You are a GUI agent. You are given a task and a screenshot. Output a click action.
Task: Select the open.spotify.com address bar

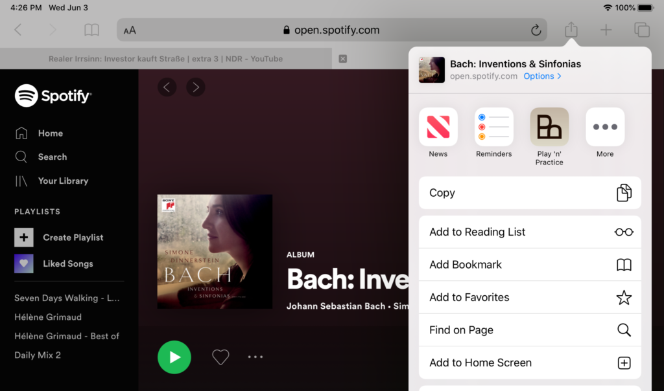pyautogui.click(x=331, y=30)
